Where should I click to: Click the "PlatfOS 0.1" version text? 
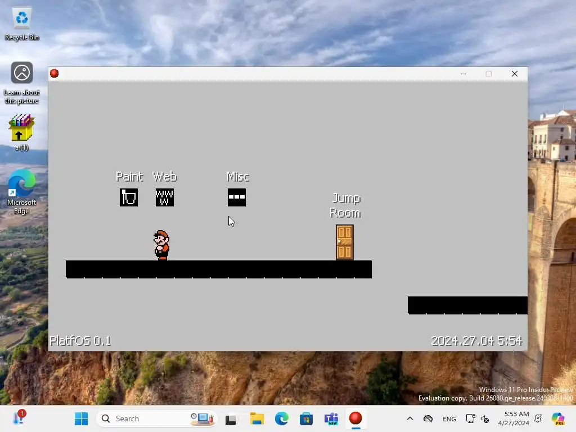coord(80,340)
